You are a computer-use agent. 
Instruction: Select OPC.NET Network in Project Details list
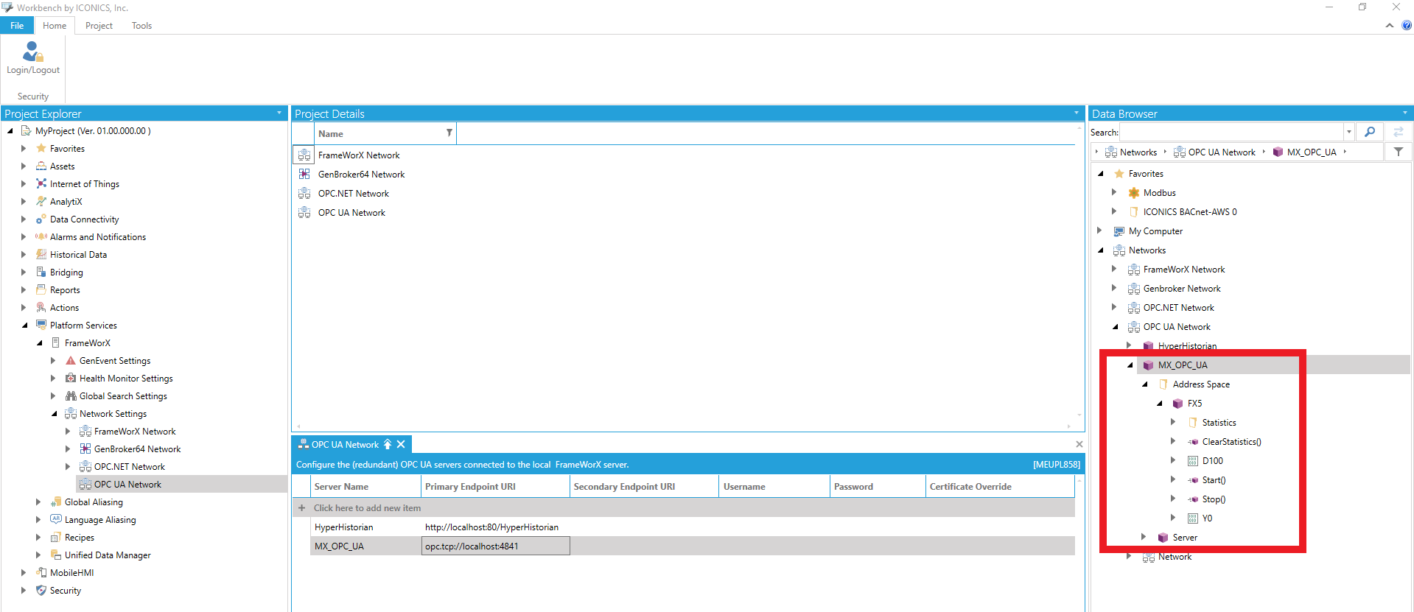(354, 194)
